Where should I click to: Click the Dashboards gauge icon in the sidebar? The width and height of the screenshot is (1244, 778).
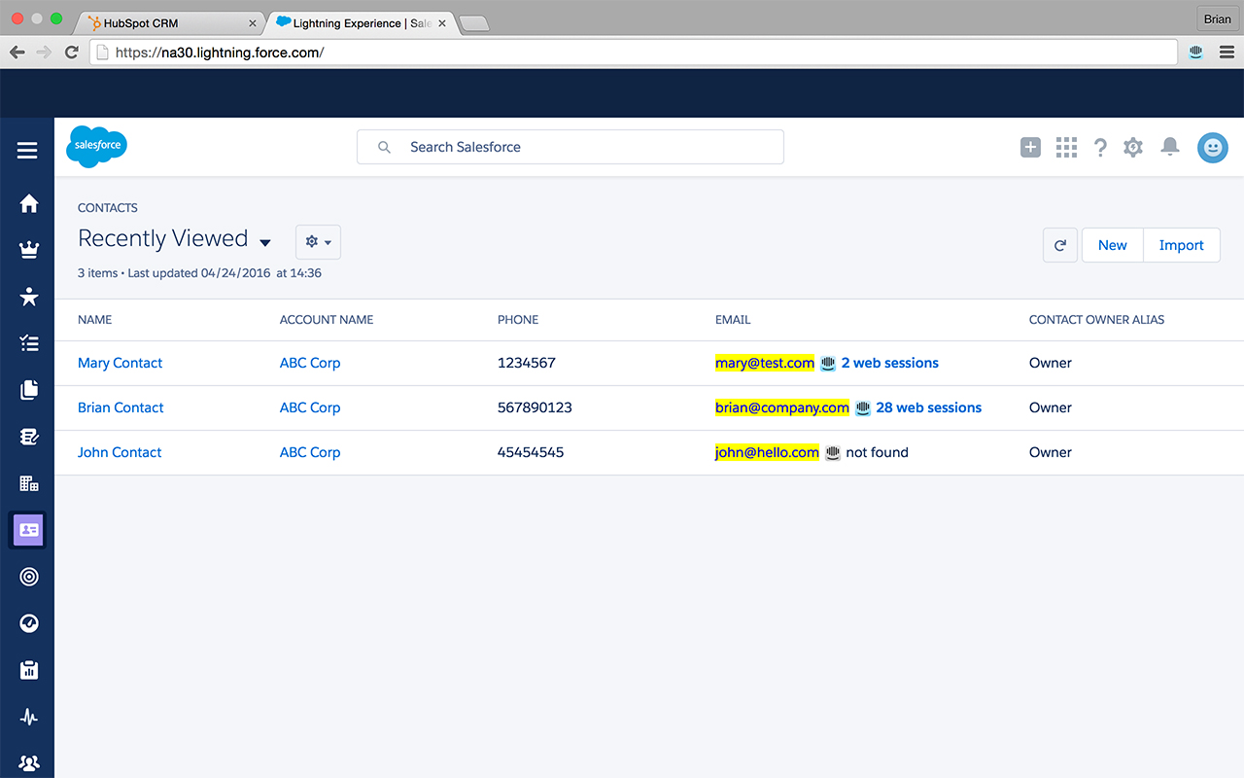[27, 623]
